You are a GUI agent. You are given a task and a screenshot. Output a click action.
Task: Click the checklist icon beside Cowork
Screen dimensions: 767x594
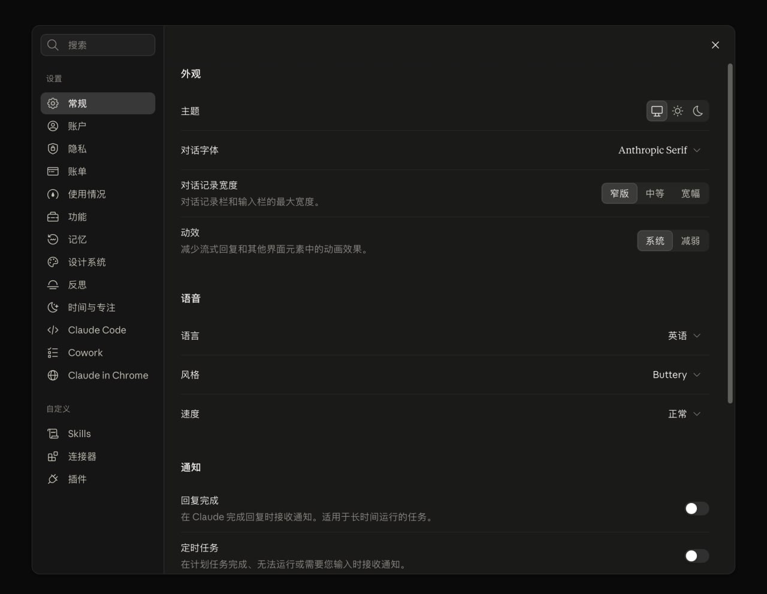(x=53, y=353)
